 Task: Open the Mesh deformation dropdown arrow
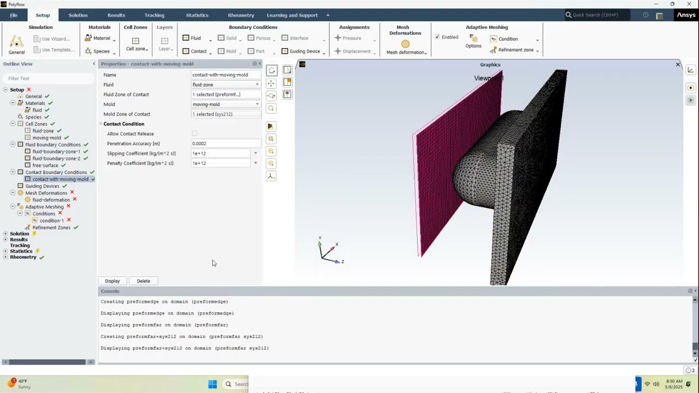(x=425, y=53)
